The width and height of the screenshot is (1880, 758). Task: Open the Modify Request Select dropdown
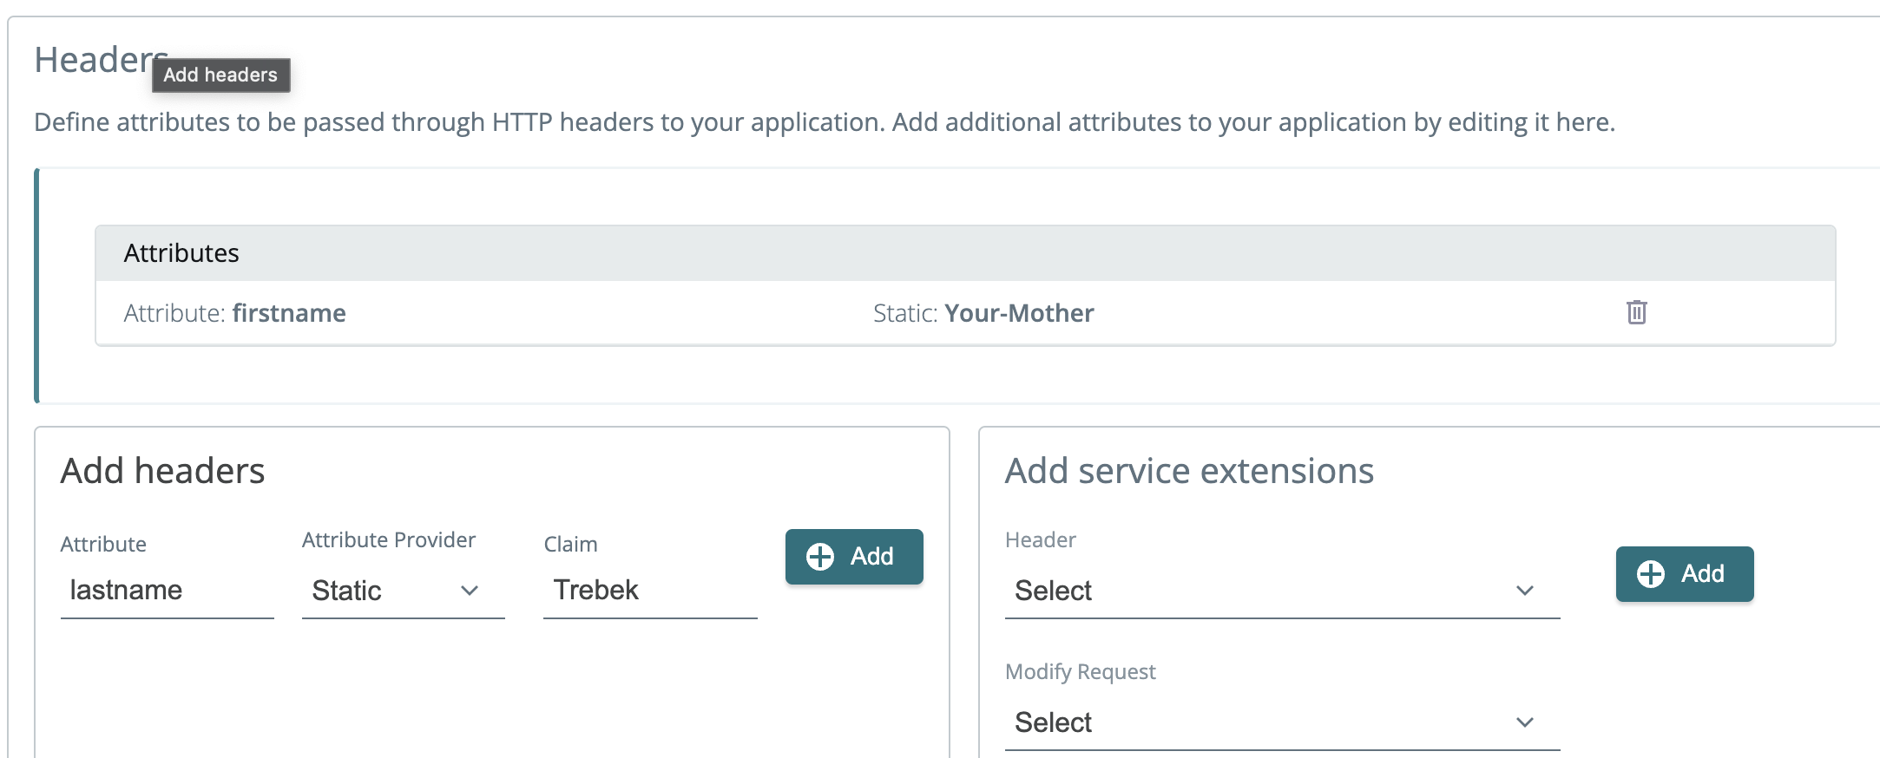[1282, 722]
